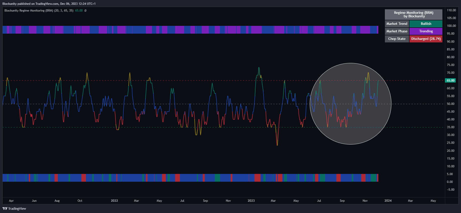
Task: Click the 100.00 value on price axis
Action: click(x=451, y=26)
